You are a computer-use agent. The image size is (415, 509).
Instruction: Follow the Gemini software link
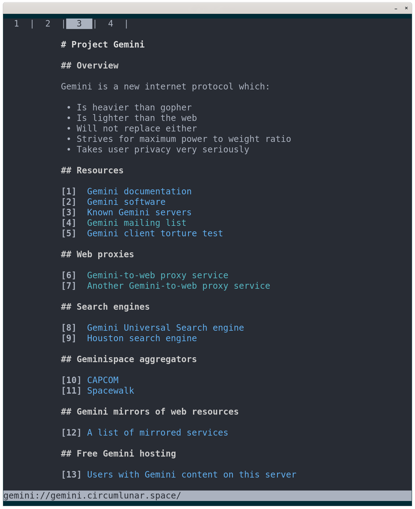[x=126, y=202]
